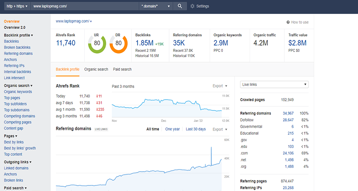Open Top subdomains report

17,110
